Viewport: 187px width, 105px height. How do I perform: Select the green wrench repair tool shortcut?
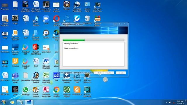67,92
